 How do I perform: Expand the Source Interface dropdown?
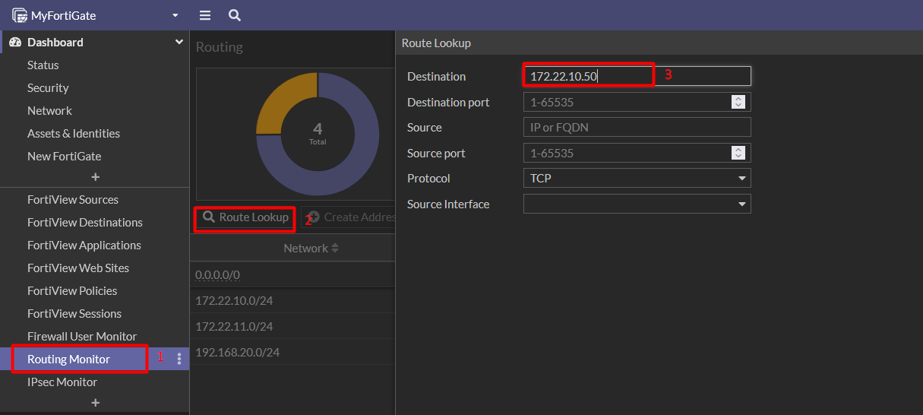point(637,204)
